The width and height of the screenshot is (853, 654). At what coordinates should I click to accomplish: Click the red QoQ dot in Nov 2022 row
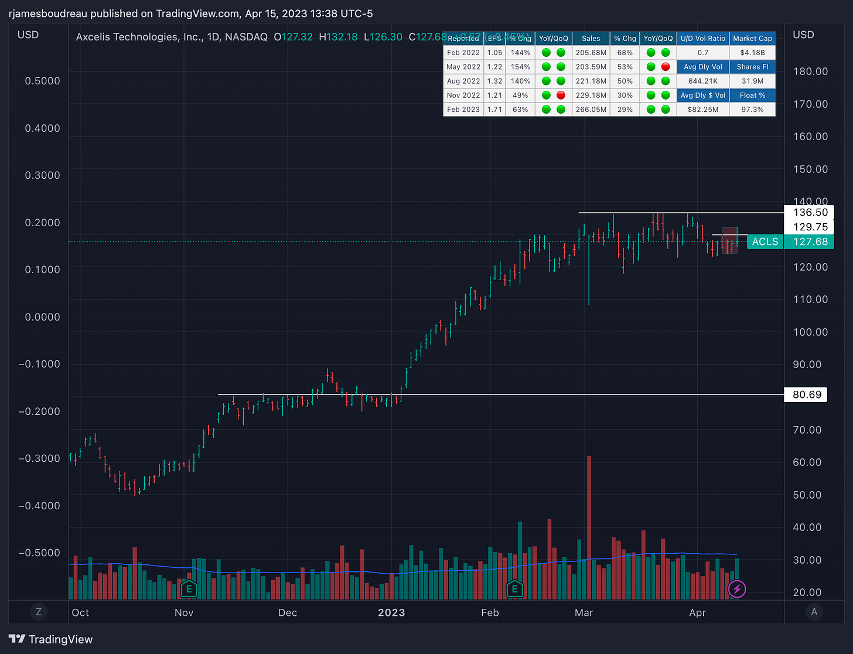click(561, 95)
